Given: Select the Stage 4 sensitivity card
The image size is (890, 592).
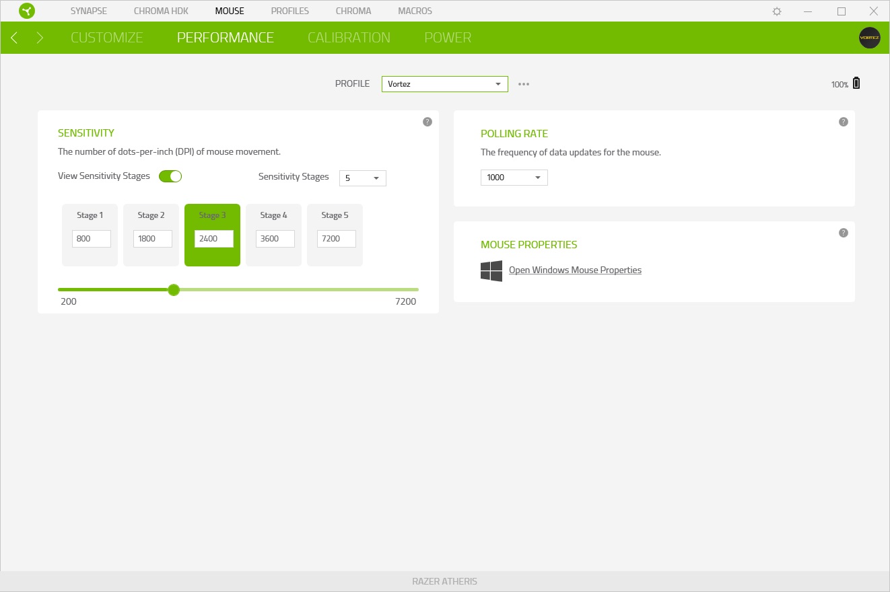Looking at the screenshot, I should point(273,235).
